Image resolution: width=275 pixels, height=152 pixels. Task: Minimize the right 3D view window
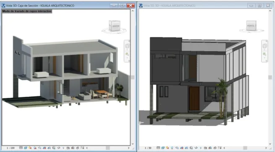tap(251, 5)
